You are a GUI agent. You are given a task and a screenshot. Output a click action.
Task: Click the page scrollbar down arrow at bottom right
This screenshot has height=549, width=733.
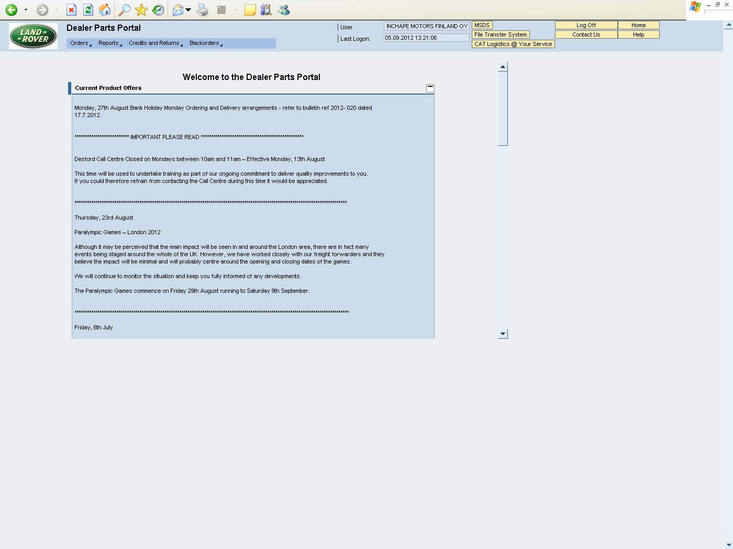click(728, 544)
